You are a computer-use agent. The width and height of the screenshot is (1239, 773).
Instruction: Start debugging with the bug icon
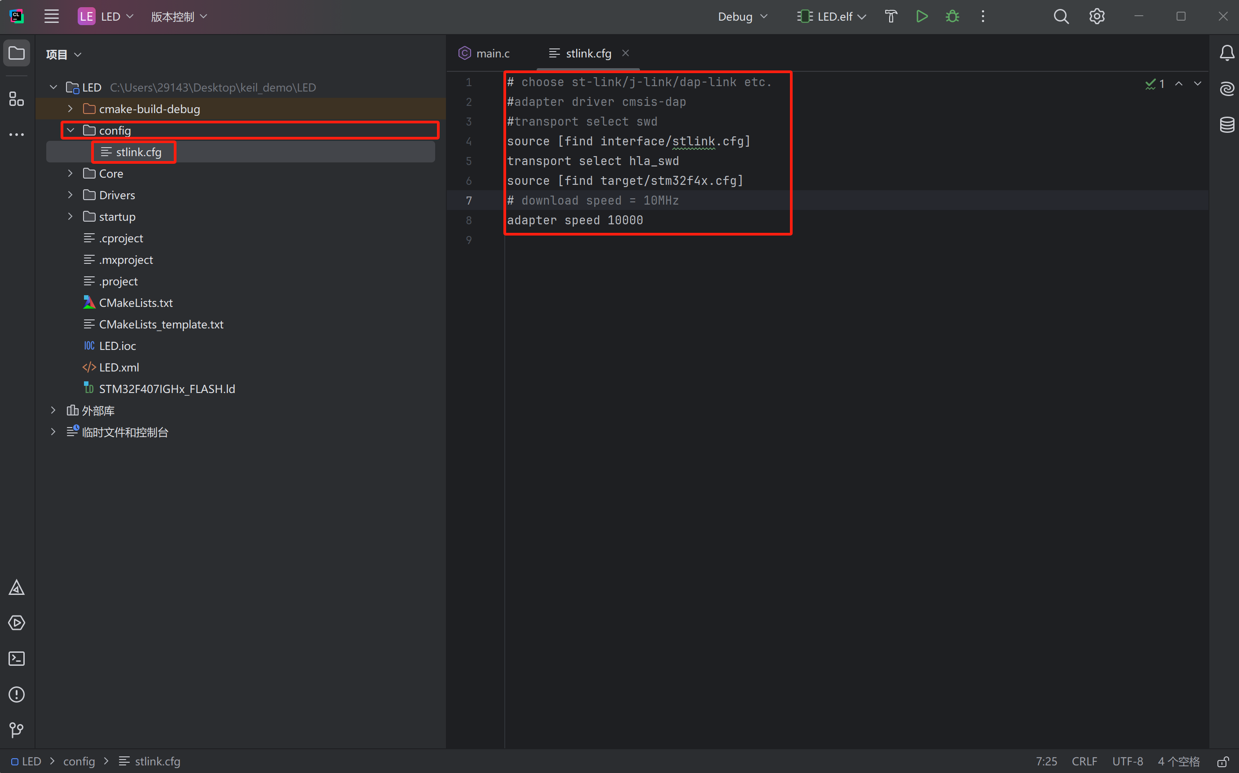pos(952,16)
